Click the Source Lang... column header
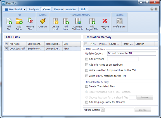This screenshot has height=118, width=161. point(35,44)
